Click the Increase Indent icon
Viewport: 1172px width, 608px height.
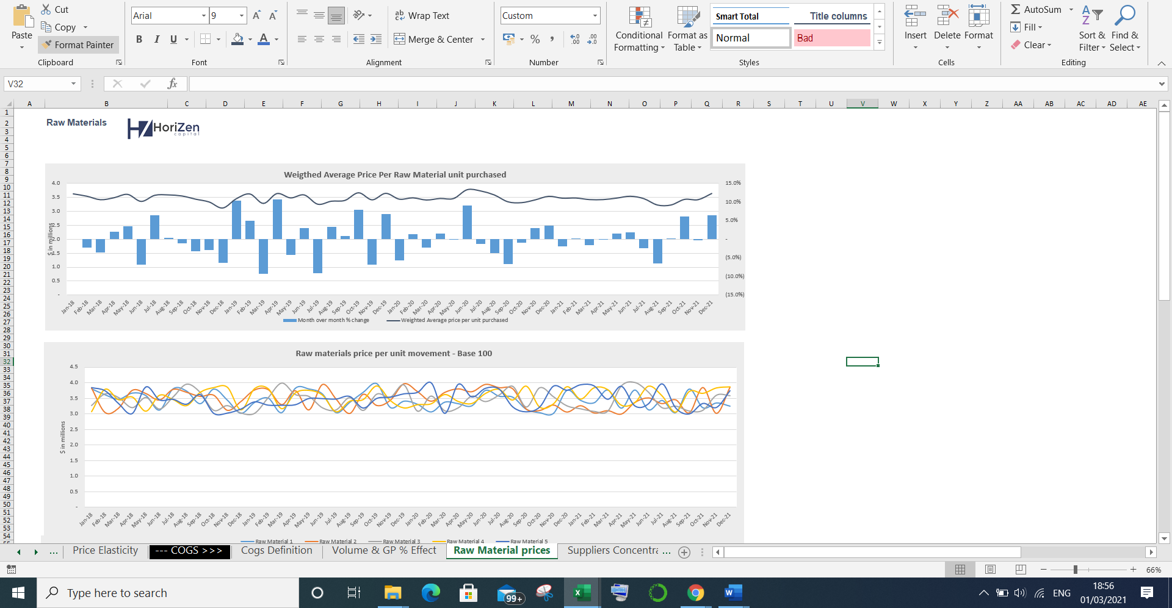coord(376,39)
